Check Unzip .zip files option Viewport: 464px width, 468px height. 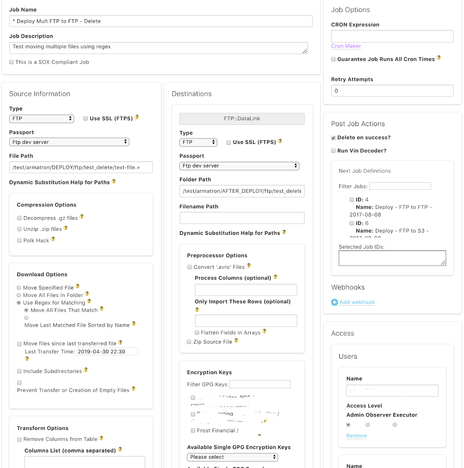click(x=19, y=229)
